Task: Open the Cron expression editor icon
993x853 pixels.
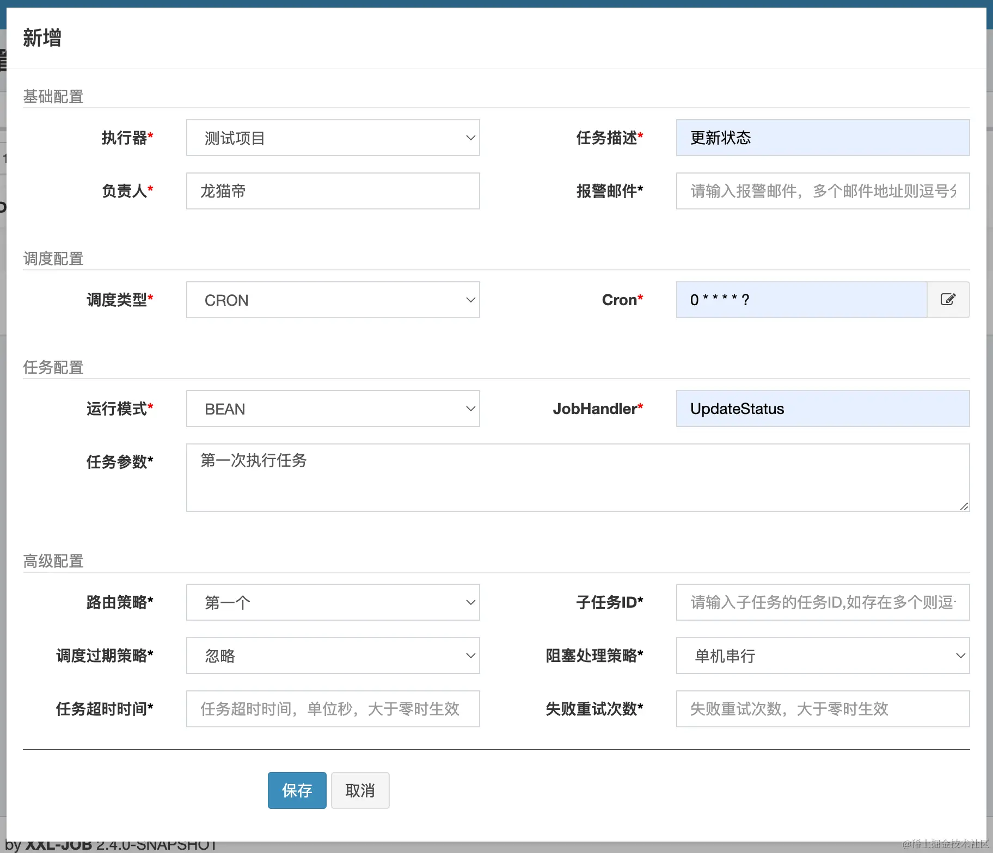Action: point(948,300)
